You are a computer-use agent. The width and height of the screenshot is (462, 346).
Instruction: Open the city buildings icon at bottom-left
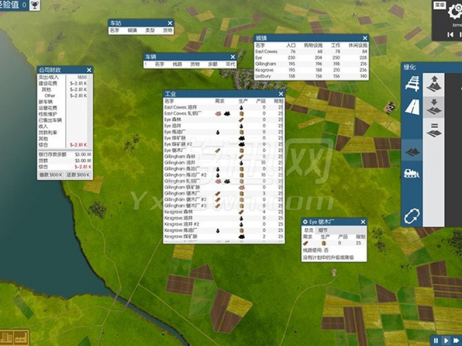click(7, 337)
